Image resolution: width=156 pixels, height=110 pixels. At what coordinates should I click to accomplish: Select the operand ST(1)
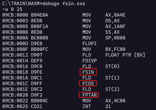[x=112, y=78]
